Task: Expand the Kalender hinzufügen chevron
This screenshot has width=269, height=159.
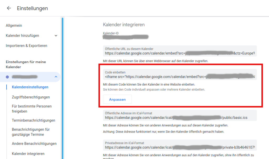Action: tap(56, 36)
